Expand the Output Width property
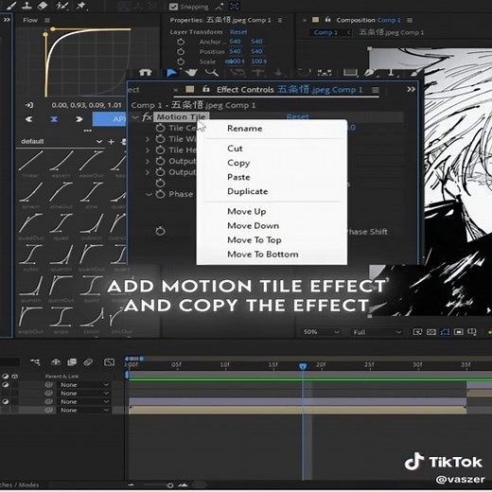Viewport: 492px width, 492px height. [x=148, y=161]
